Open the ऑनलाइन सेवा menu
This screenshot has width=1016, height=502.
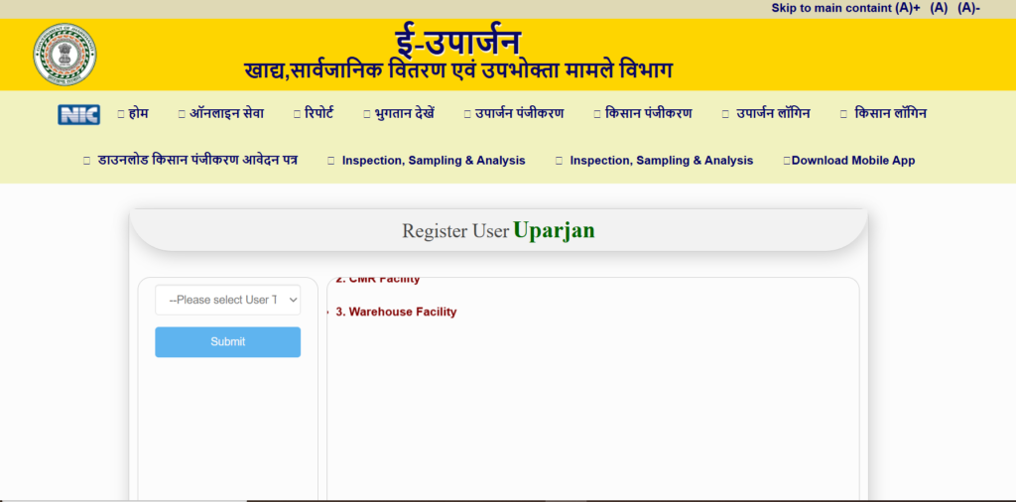point(221,113)
